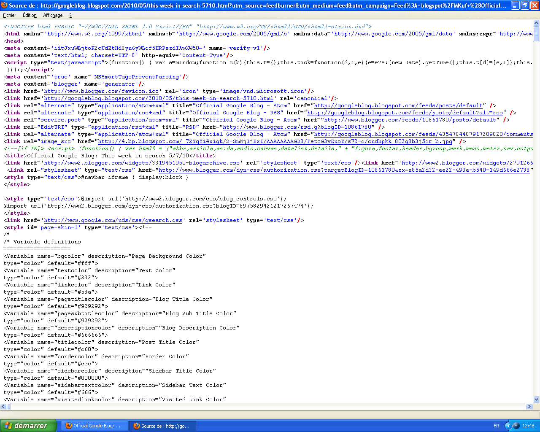The width and height of the screenshot is (540, 432).
Task: Click the horizontal scrollbar right arrow
Action: [x=529, y=407]
